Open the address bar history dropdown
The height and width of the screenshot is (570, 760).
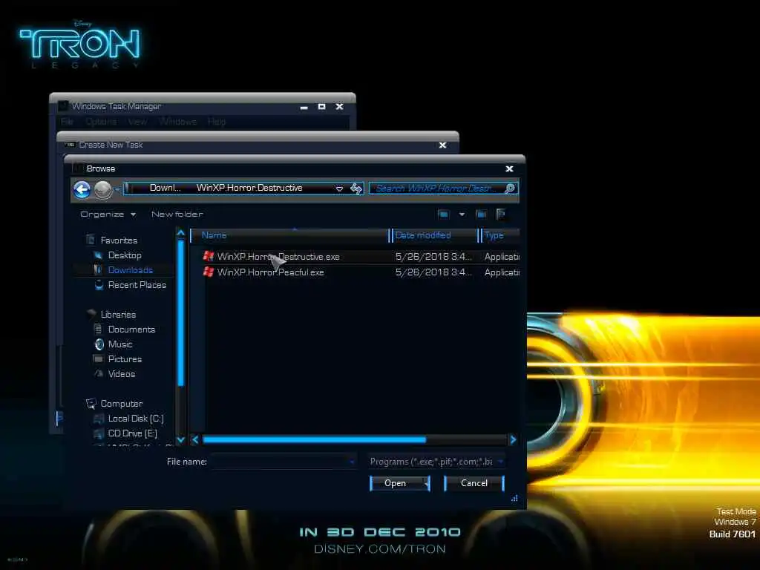[339, 189]
